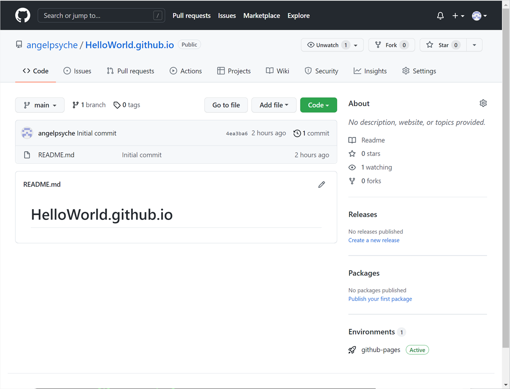Open the notifications bell
This screenshot has height=389, width=510.
point(440,16)
